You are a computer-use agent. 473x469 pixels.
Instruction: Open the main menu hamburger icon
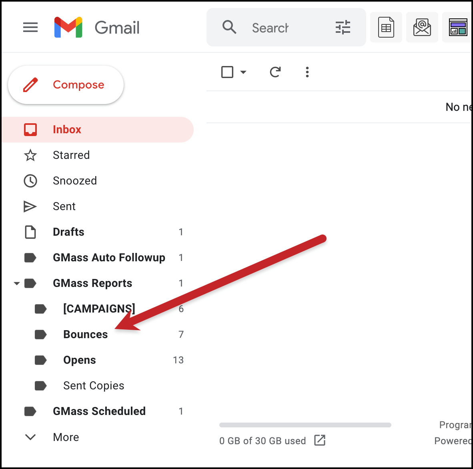pos(30,28)
